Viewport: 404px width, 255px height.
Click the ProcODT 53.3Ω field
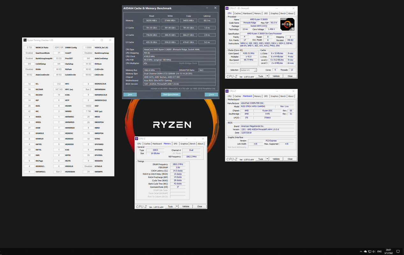59,58
